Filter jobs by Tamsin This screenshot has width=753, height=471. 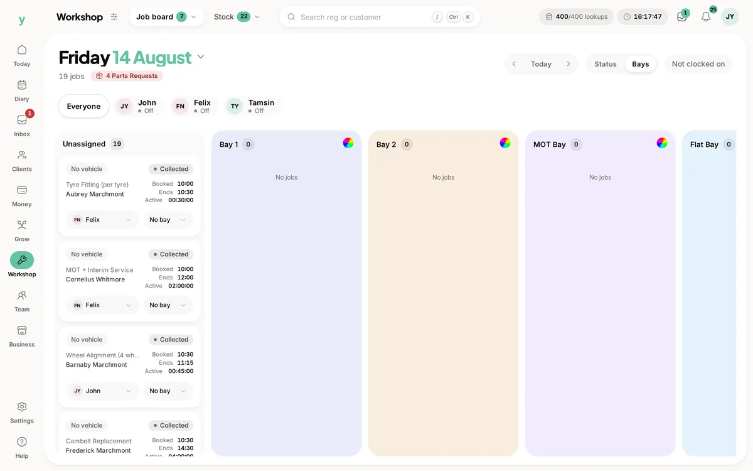pyautogui.click(x=252, y=106)
